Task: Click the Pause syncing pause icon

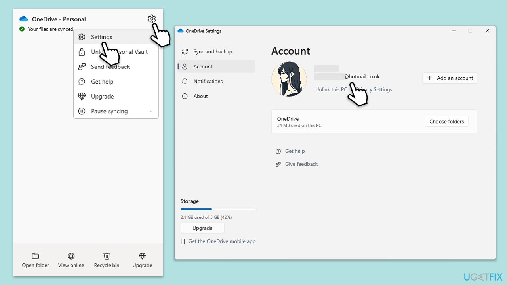Action: [x=82, y=111]
